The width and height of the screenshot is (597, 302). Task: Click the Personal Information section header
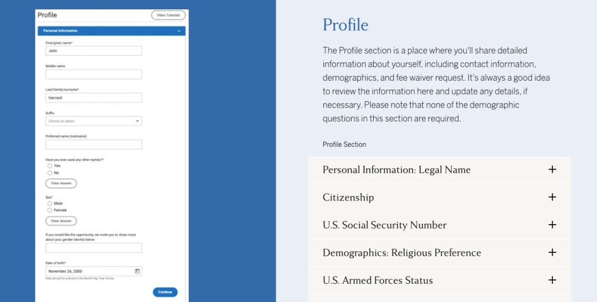point(112,31)
